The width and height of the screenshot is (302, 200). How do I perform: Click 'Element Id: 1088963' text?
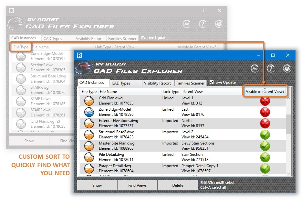click(116, 148)
